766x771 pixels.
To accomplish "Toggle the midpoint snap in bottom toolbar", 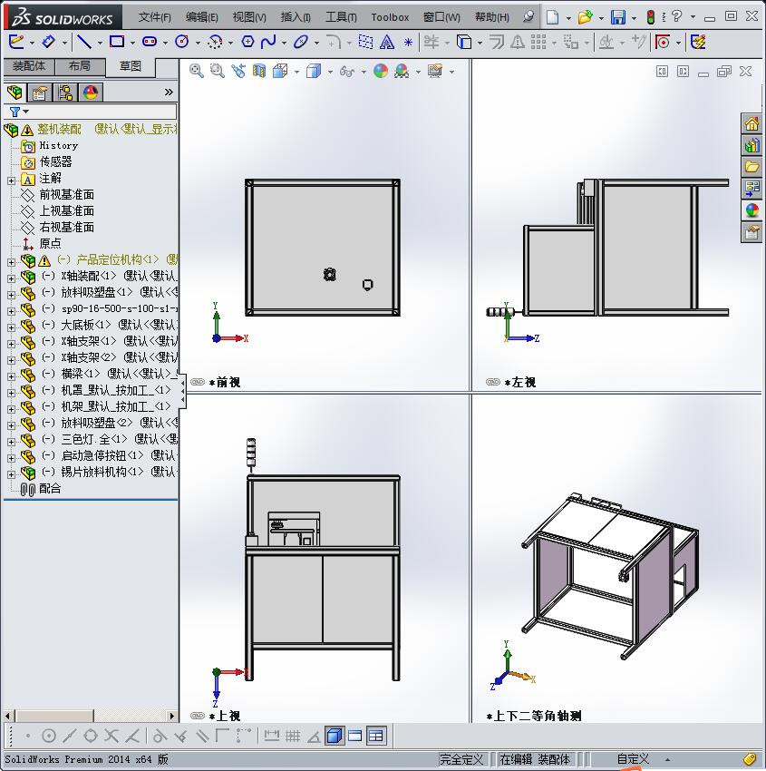I will click(69, 736).
